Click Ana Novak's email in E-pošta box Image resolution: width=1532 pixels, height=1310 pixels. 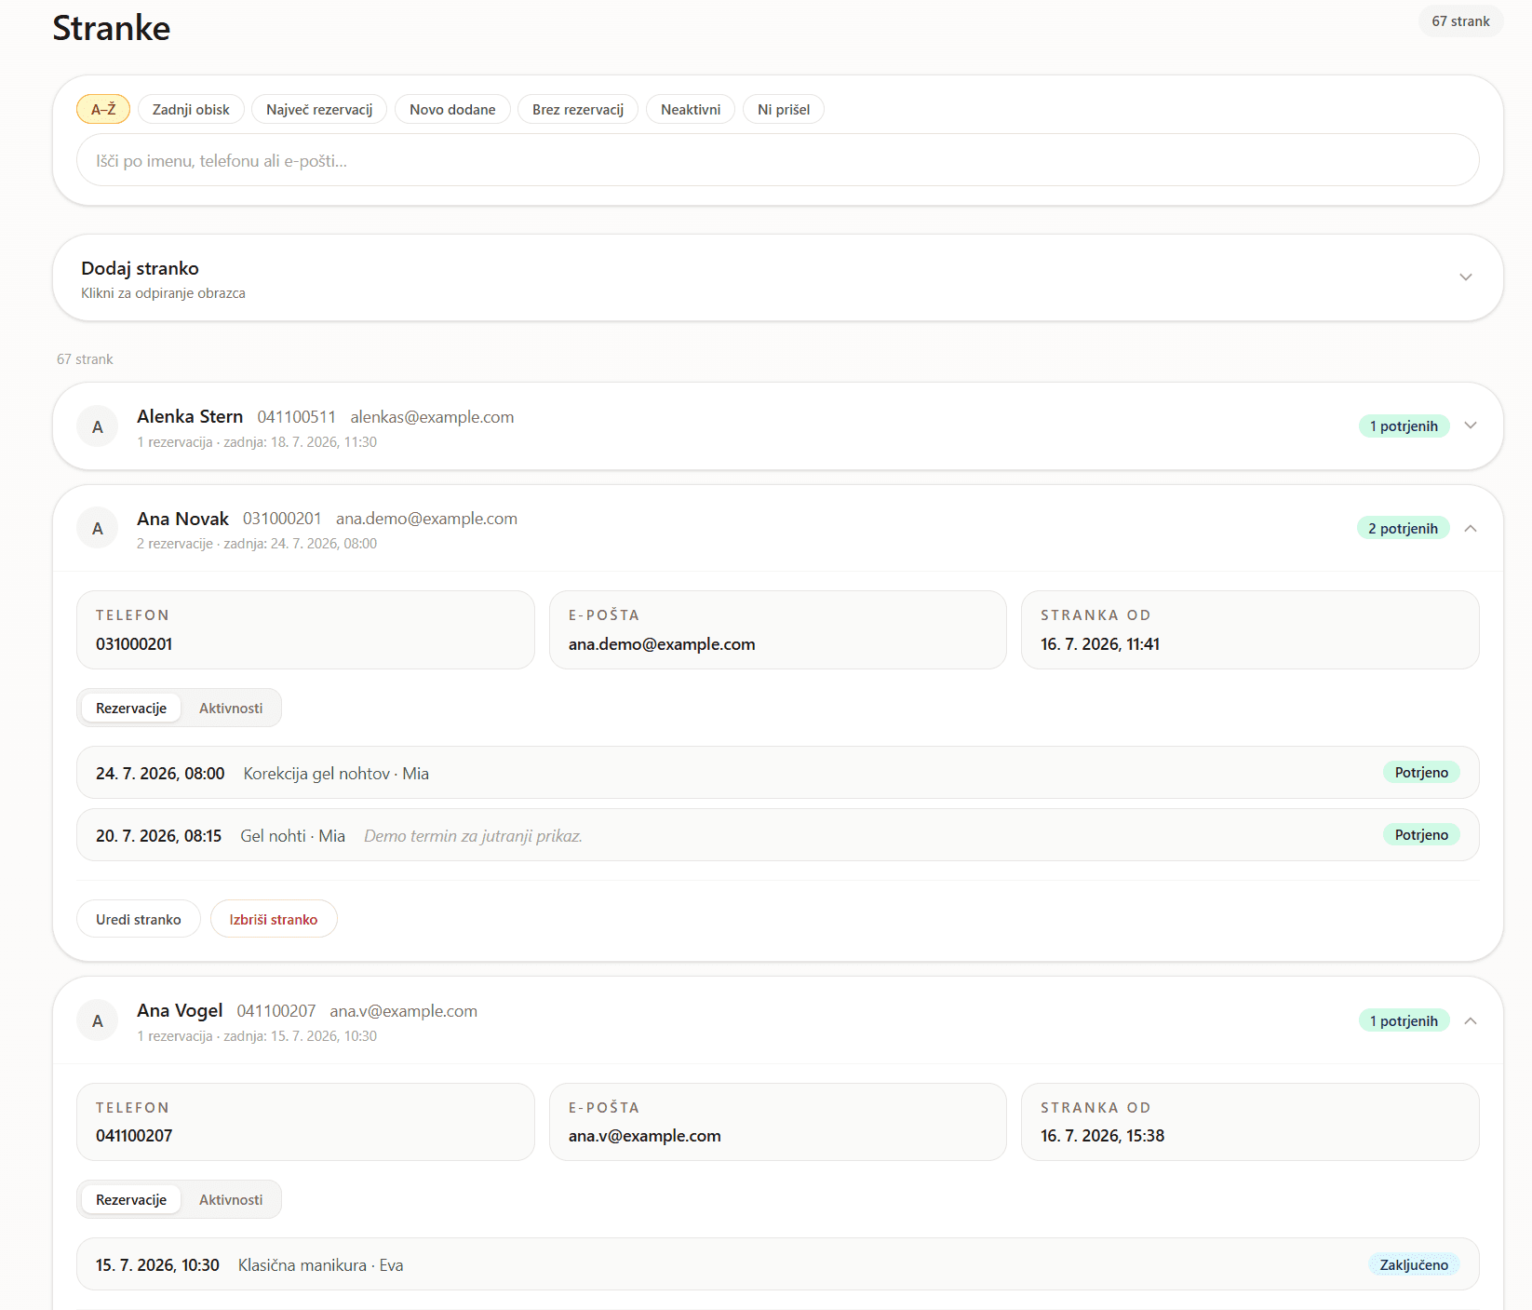662,644
